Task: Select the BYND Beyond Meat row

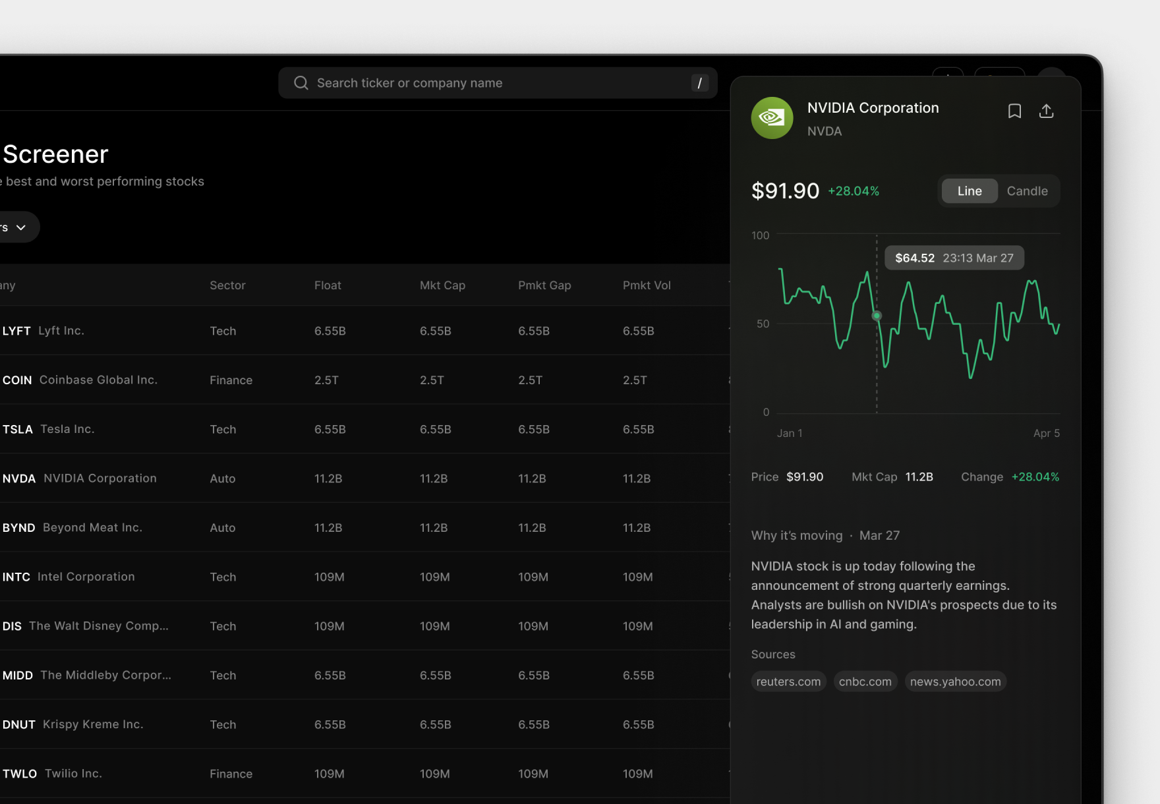Action: 364,527
